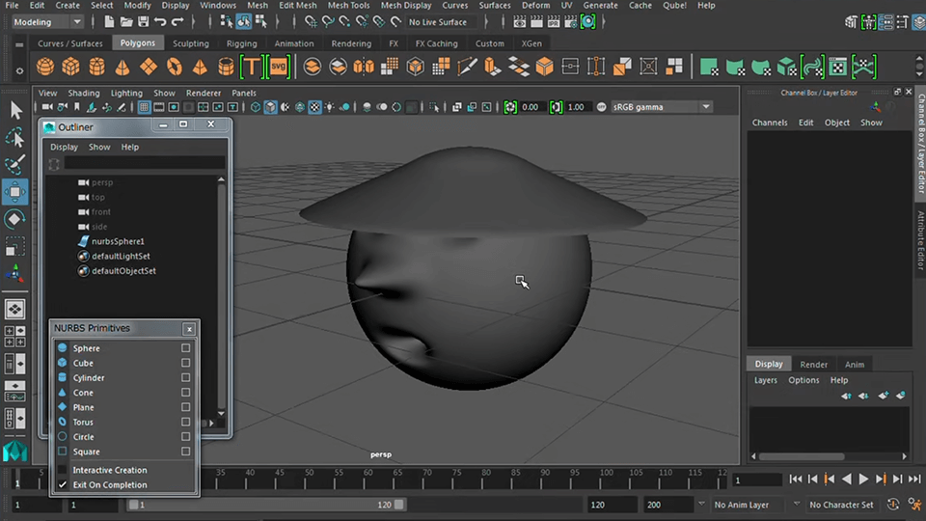926x521 pixels.
Task: Toggle Exit On Completion checkbox
Action: 63,484
